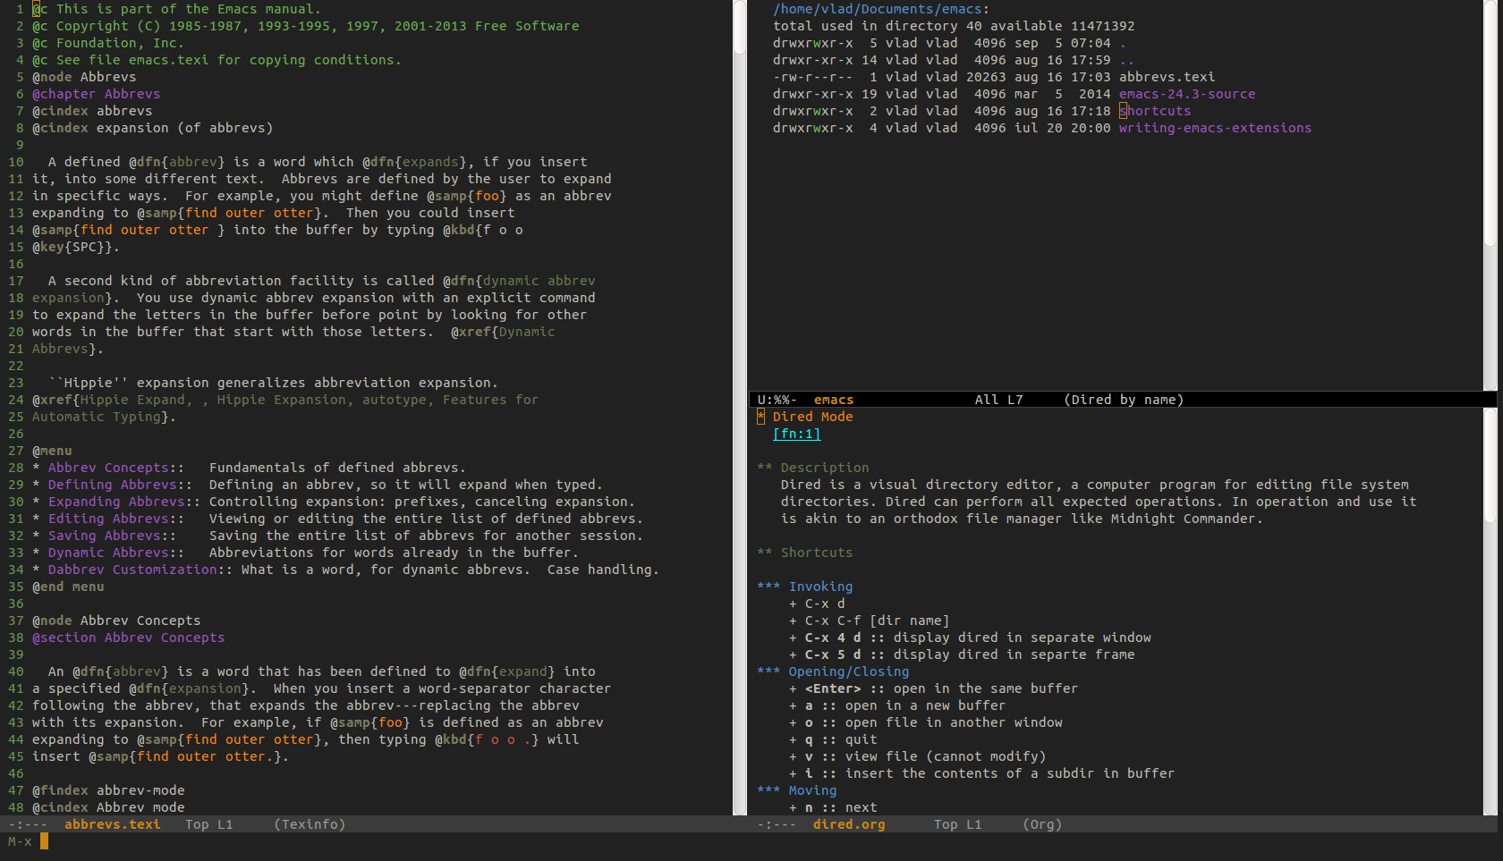The height and width of the screenshot is (861, 1503).
Task: Expand the Shortcuts org heading
Action: click(804, 553)
